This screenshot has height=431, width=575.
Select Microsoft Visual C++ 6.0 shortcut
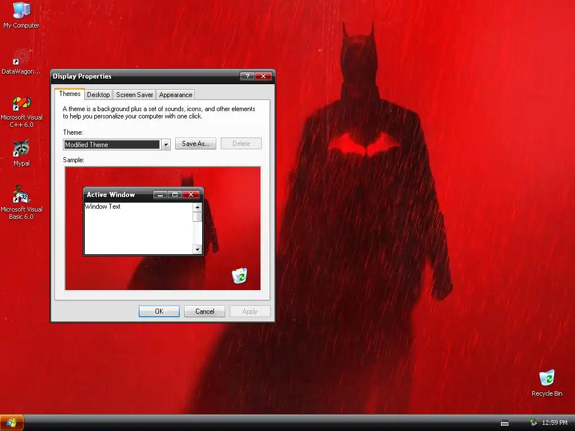click(x=21, y=112)
